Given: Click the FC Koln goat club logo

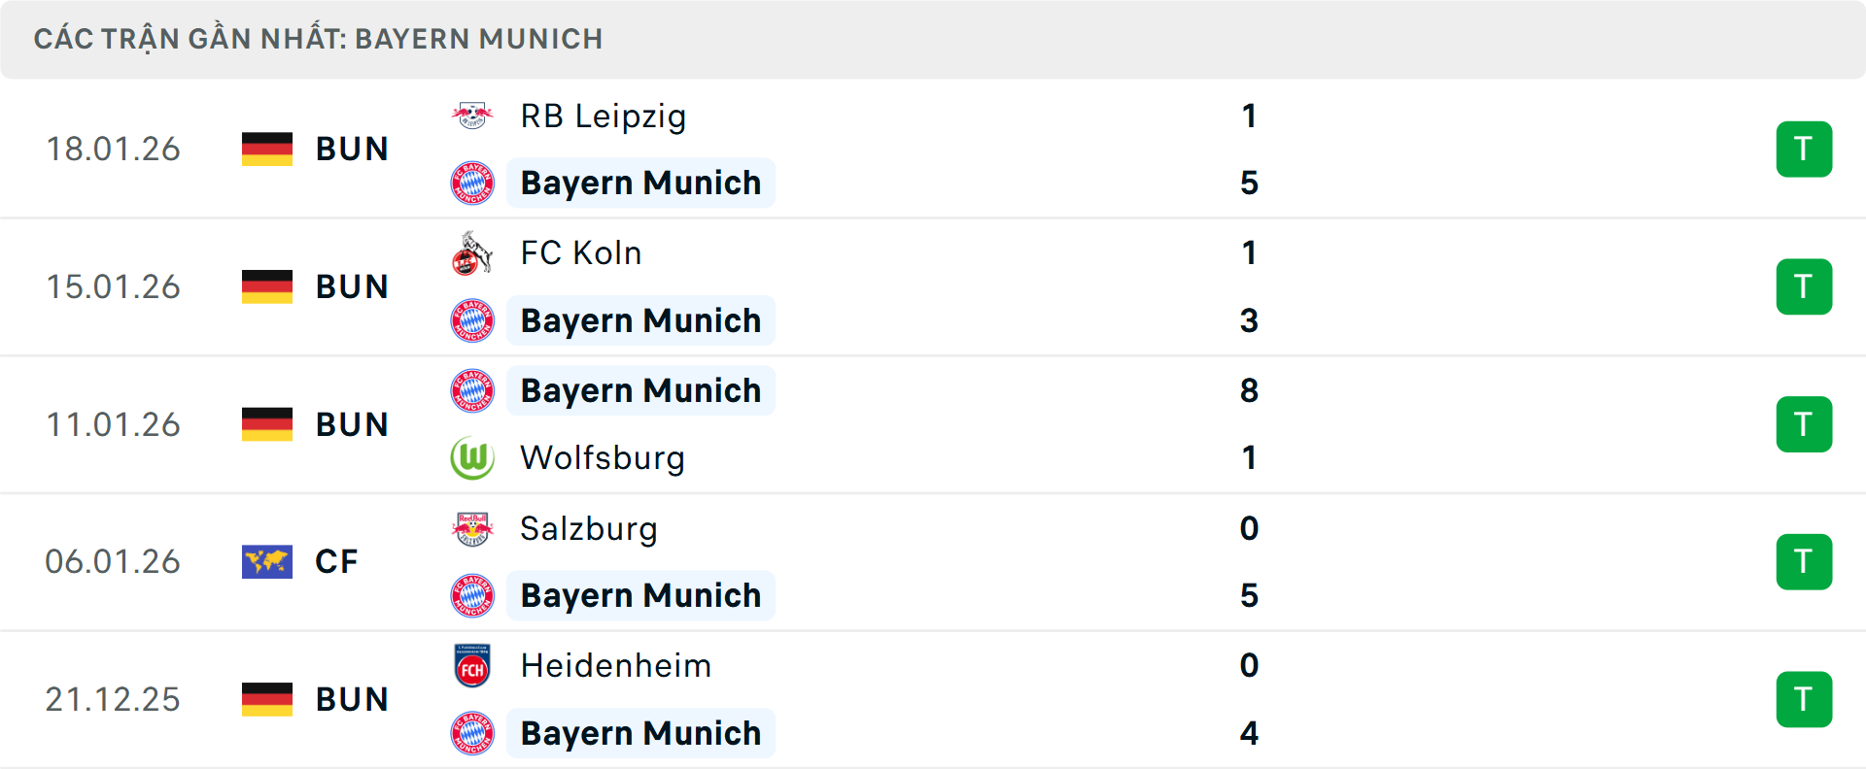Looking at the screenshot, I should (473, 251).
